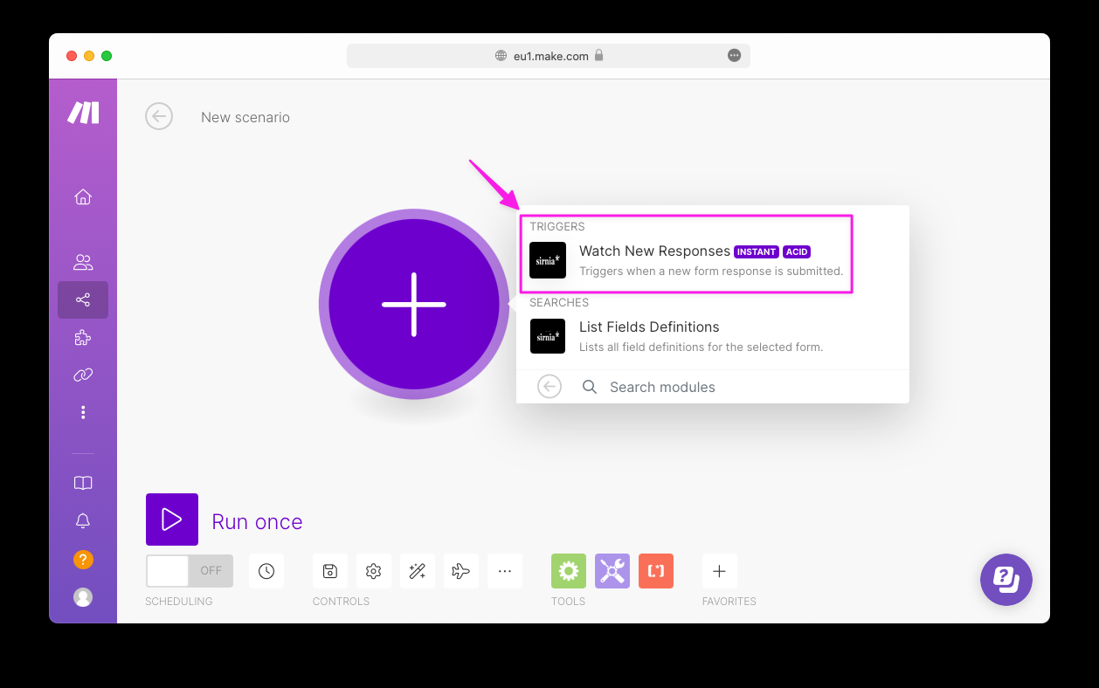Open Scenarios share icon in sidebar
Viewport: 1099px width, 688px height.
tap(83, 299)
